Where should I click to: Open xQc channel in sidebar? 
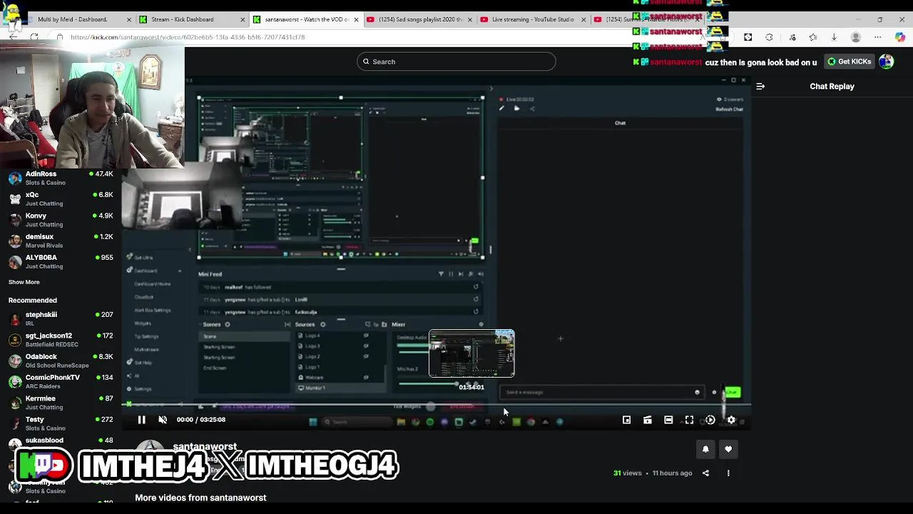pyautogui.click(x=61, y=198)
